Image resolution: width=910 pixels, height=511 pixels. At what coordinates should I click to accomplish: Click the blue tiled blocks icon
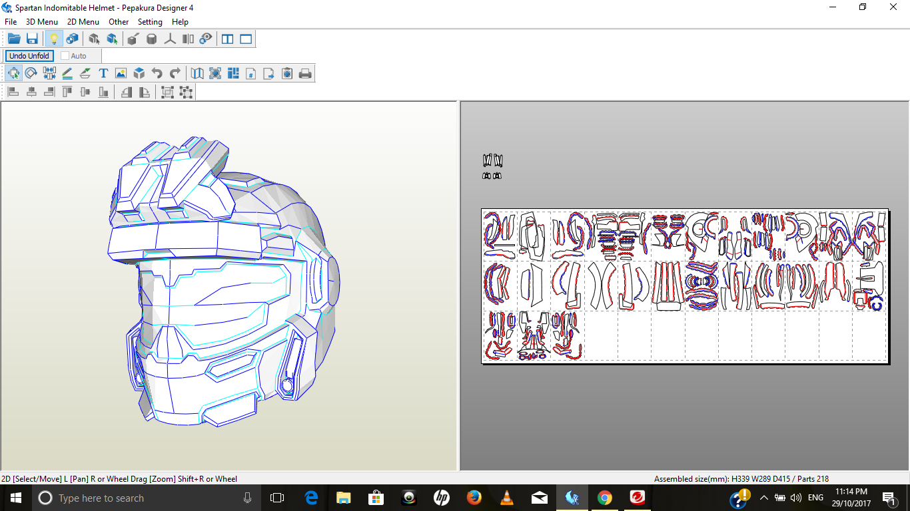tap(233, 73)
